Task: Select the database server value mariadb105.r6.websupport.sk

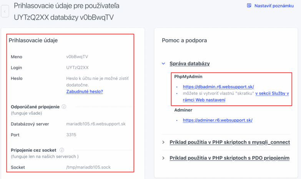Action: point(96,124)
